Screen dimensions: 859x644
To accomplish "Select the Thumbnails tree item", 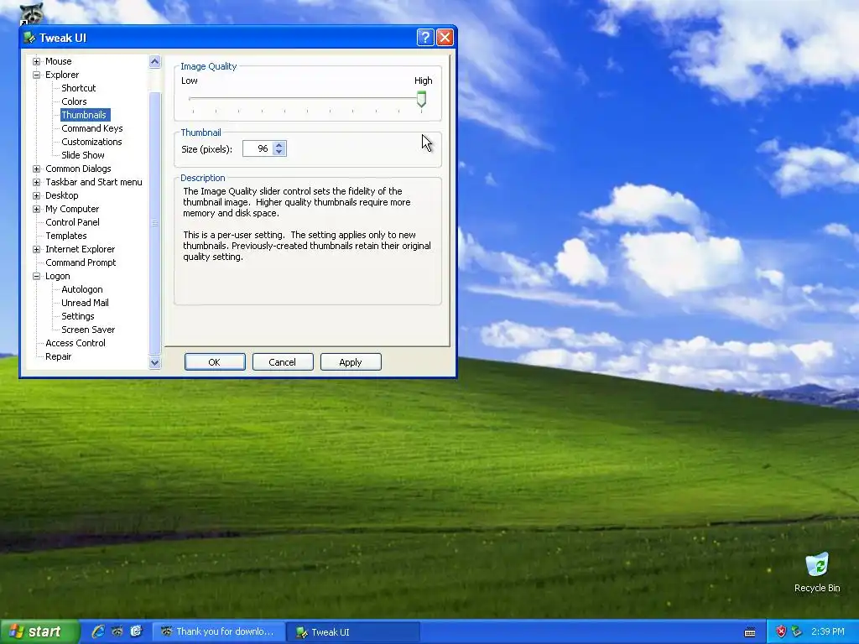I will [x=84, y=115].
